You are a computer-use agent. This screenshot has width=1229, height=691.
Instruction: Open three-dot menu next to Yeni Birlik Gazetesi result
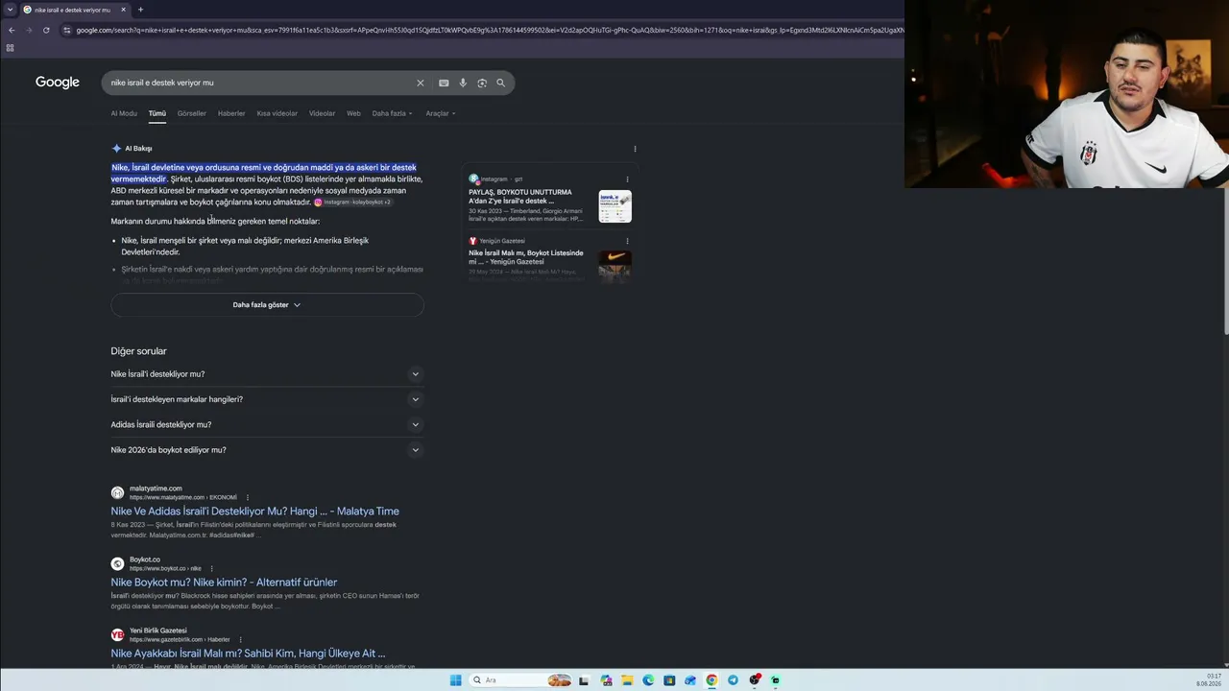(x=240, y=639)
